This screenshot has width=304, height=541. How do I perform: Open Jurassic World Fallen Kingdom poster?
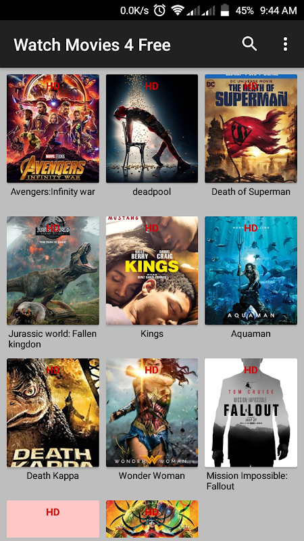click(x=53, y=270)
